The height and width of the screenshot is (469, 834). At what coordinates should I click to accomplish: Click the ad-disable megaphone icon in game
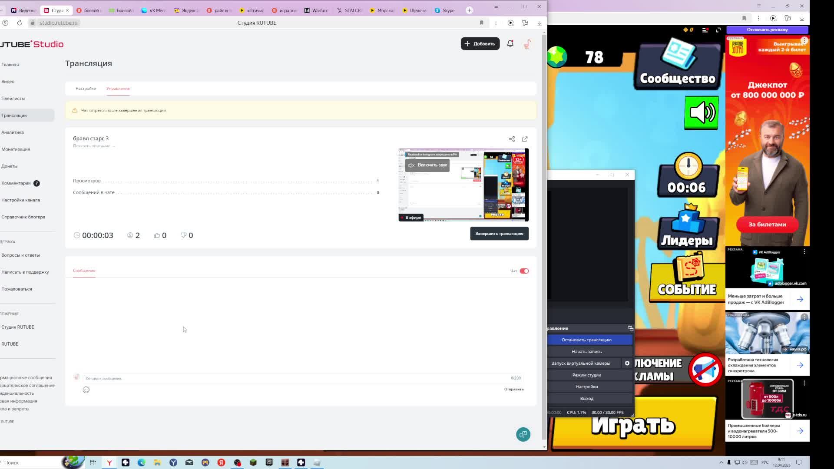coord(705,369)
